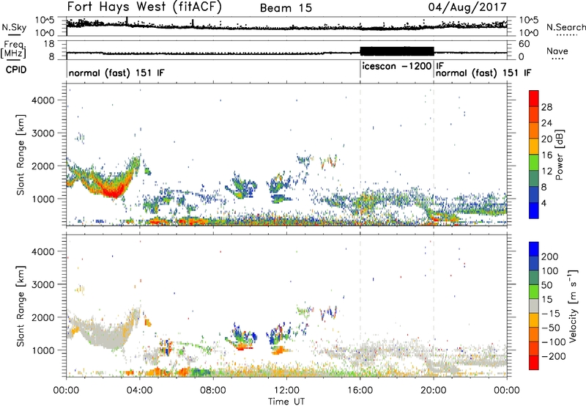Select the Beam 15 label
Screen dimensions: 586x406
point(286,8)
